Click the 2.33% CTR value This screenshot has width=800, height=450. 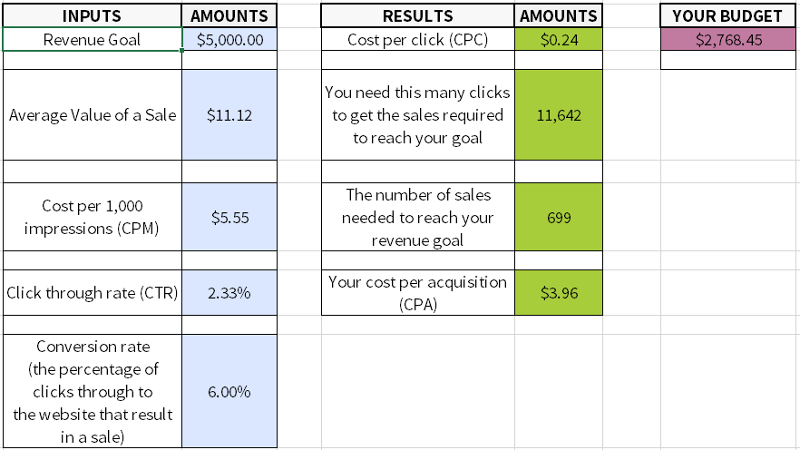229,292
